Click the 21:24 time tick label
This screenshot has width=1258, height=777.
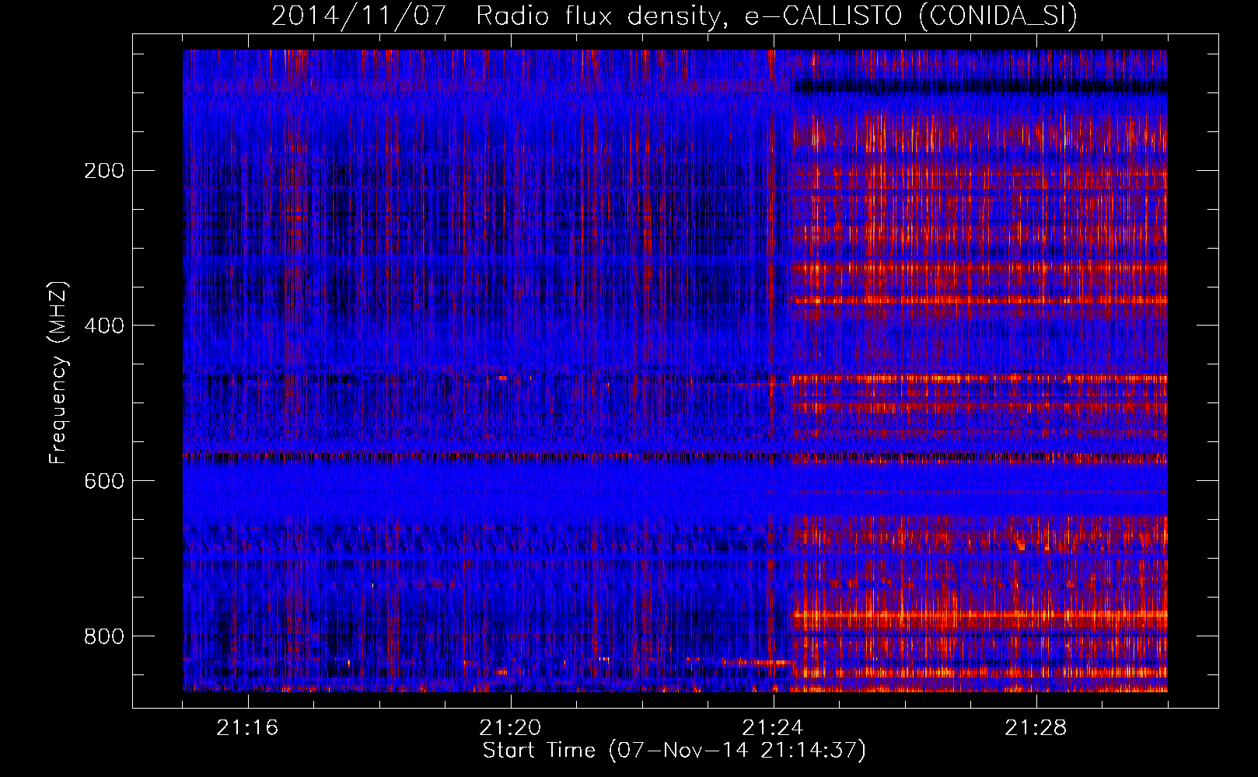pyautogui.click(x=774, y=728)
